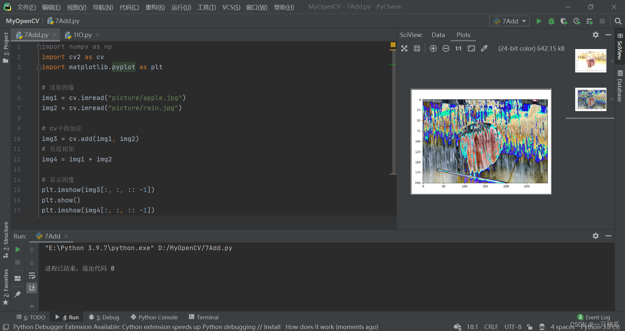Click the 1:1 actual size icon in SciView
Viewport: 625px width, 331px height.
458,48
